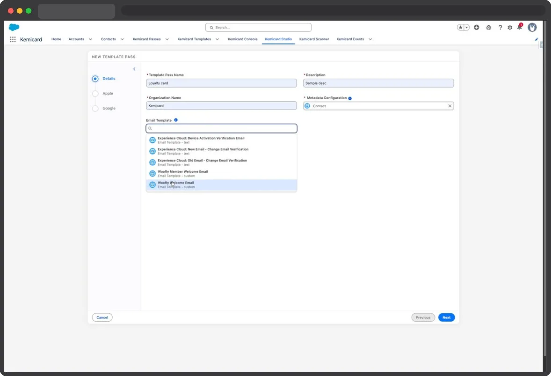Click the icon beside Old Email - Change Email Verification
This screenshot has height=376, width=551.
[152, 162]
